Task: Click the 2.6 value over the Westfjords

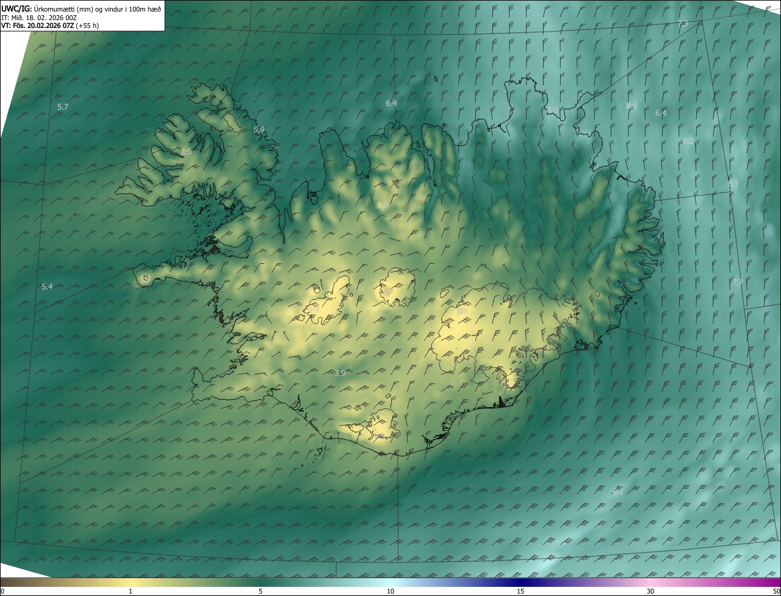Action: coord(186,151)
